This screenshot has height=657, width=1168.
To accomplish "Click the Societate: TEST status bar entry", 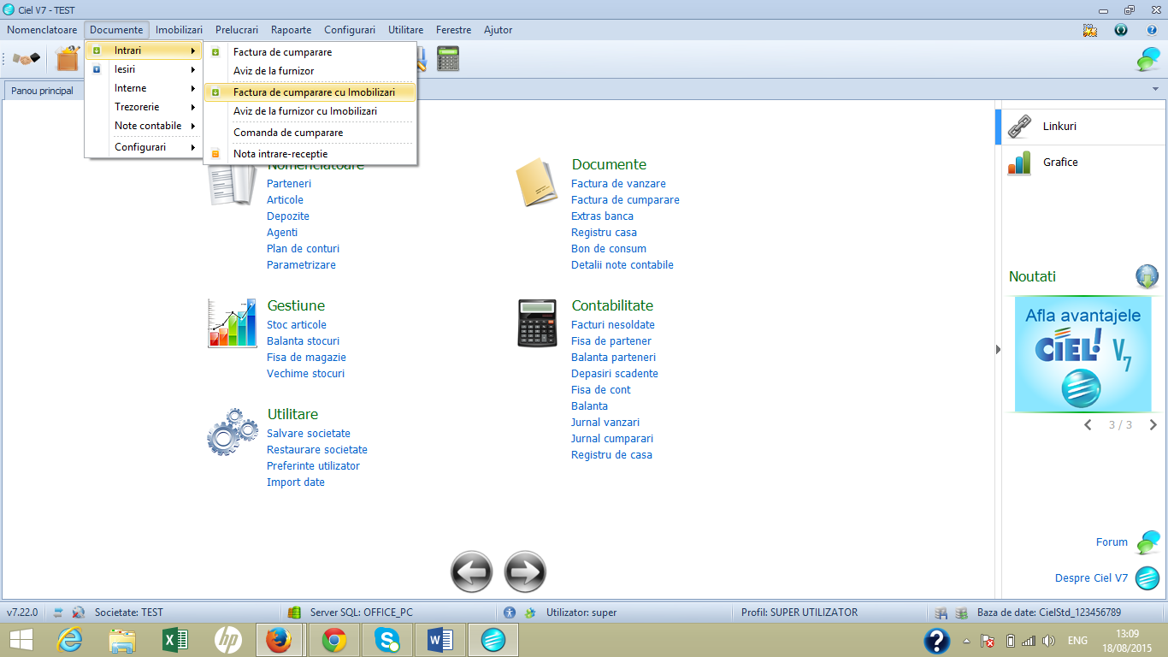I will pyautogui.click(x=128, y=613).
